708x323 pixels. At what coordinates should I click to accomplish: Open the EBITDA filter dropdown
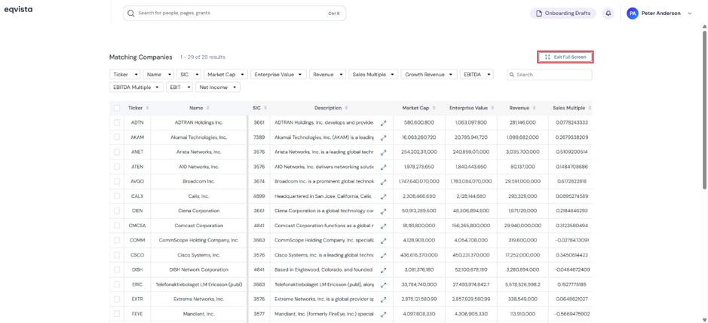point(477,75)
